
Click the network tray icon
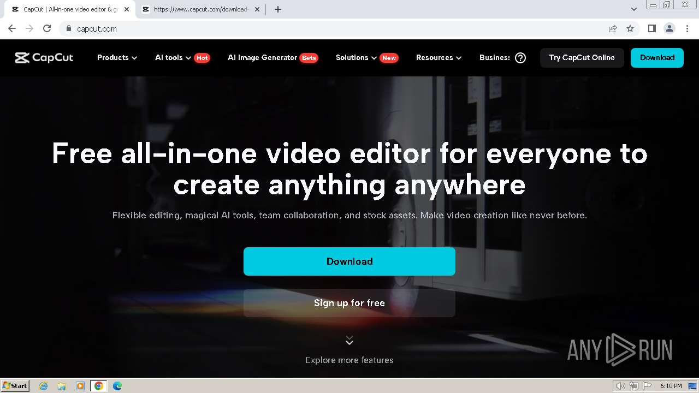(634, 386)
